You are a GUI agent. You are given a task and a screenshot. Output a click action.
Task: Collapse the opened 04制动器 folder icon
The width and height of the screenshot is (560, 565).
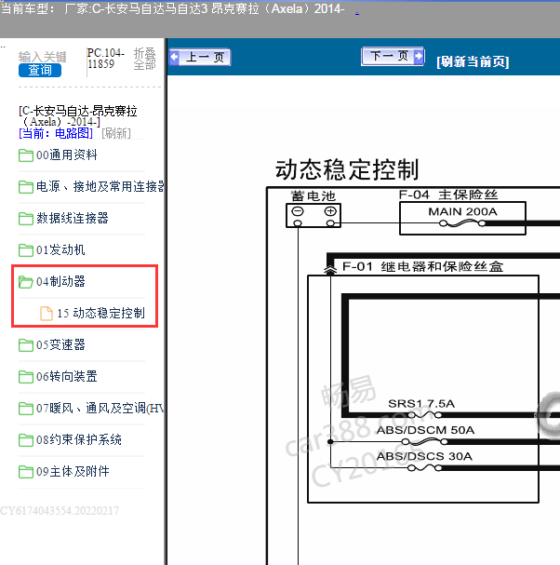click(26, 282)
